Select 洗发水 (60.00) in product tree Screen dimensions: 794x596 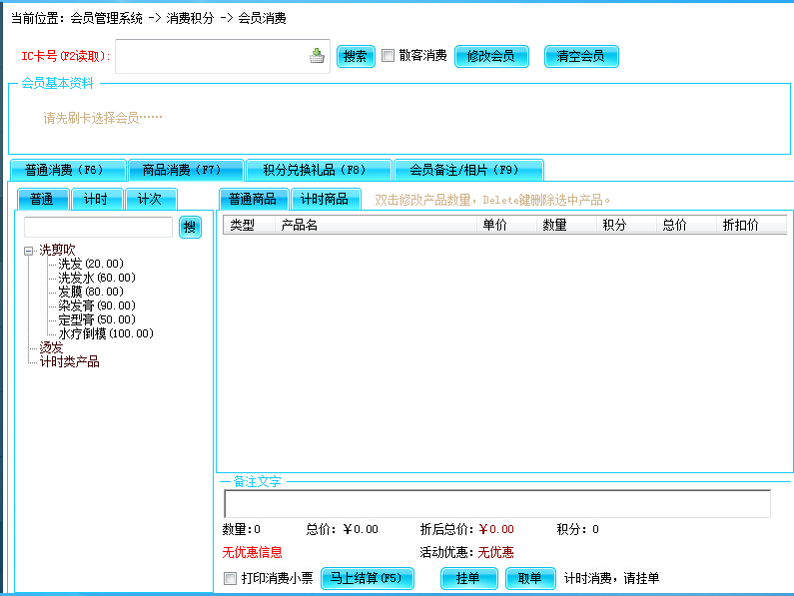[x=97, y=278]
